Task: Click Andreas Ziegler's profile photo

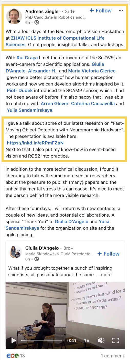Action: [14, 16]
